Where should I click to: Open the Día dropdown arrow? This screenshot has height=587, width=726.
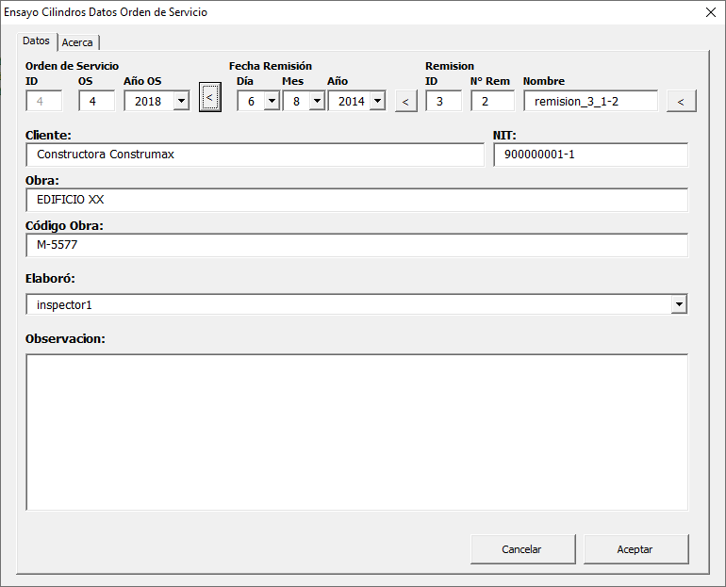(x=272, y=101)
